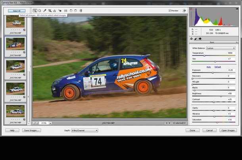Select the Straighten tool

[x=54, y=11]
